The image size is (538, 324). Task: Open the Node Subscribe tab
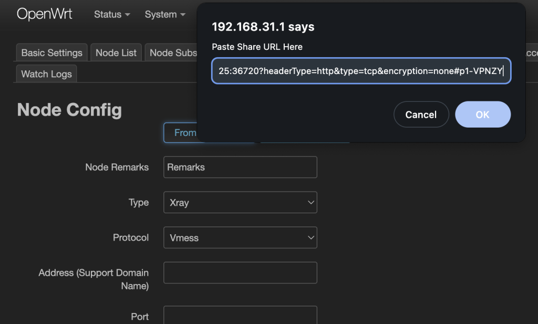pos(172,53)
